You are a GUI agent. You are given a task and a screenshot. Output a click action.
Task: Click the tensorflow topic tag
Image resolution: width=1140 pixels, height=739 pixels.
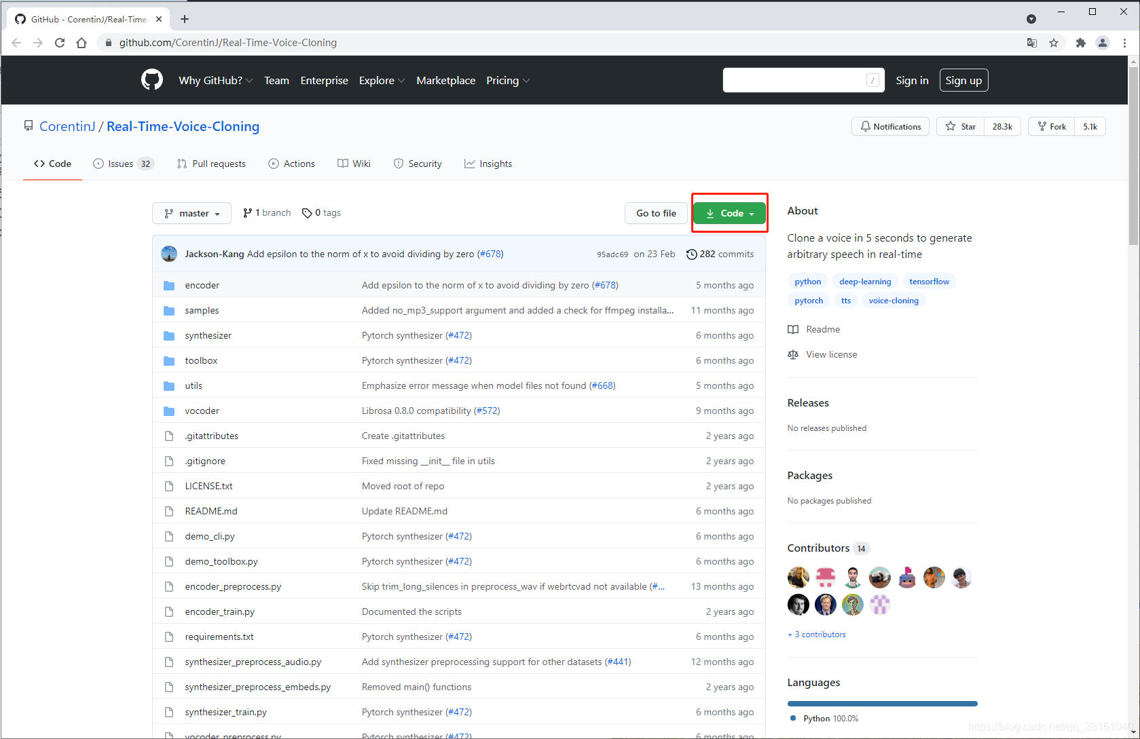point(929,282)
